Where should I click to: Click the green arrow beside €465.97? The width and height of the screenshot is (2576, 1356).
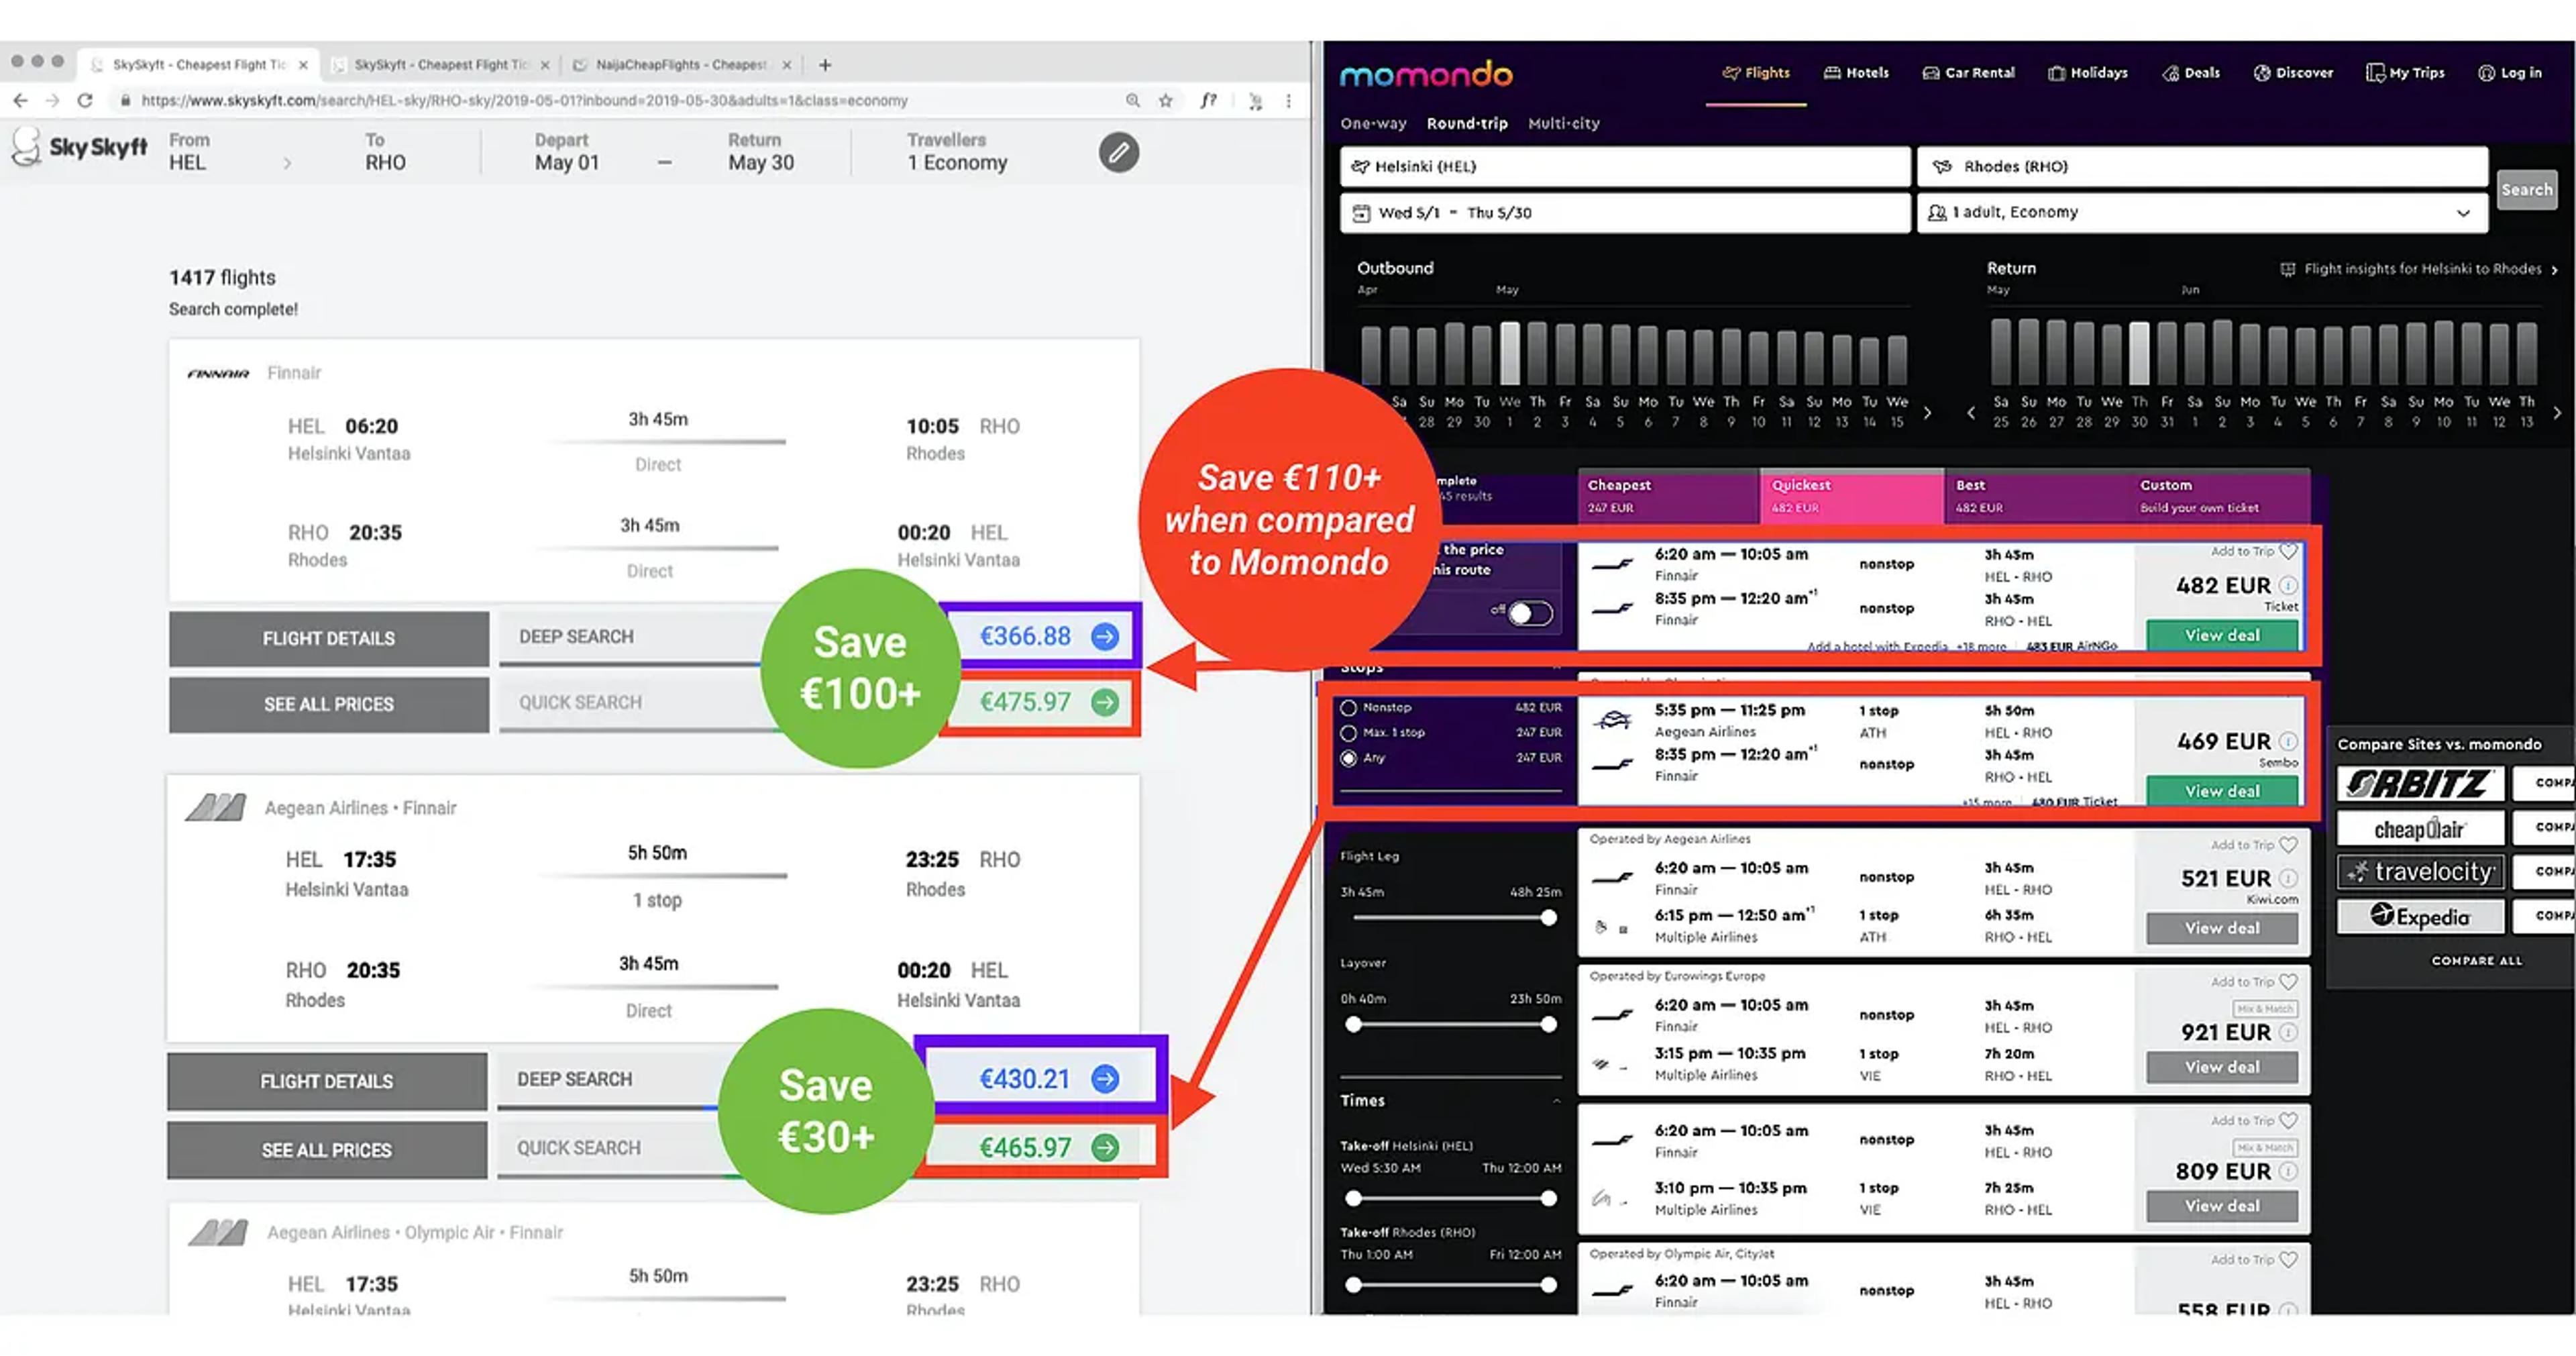pyautogui.click(x=1105, y=1148)
